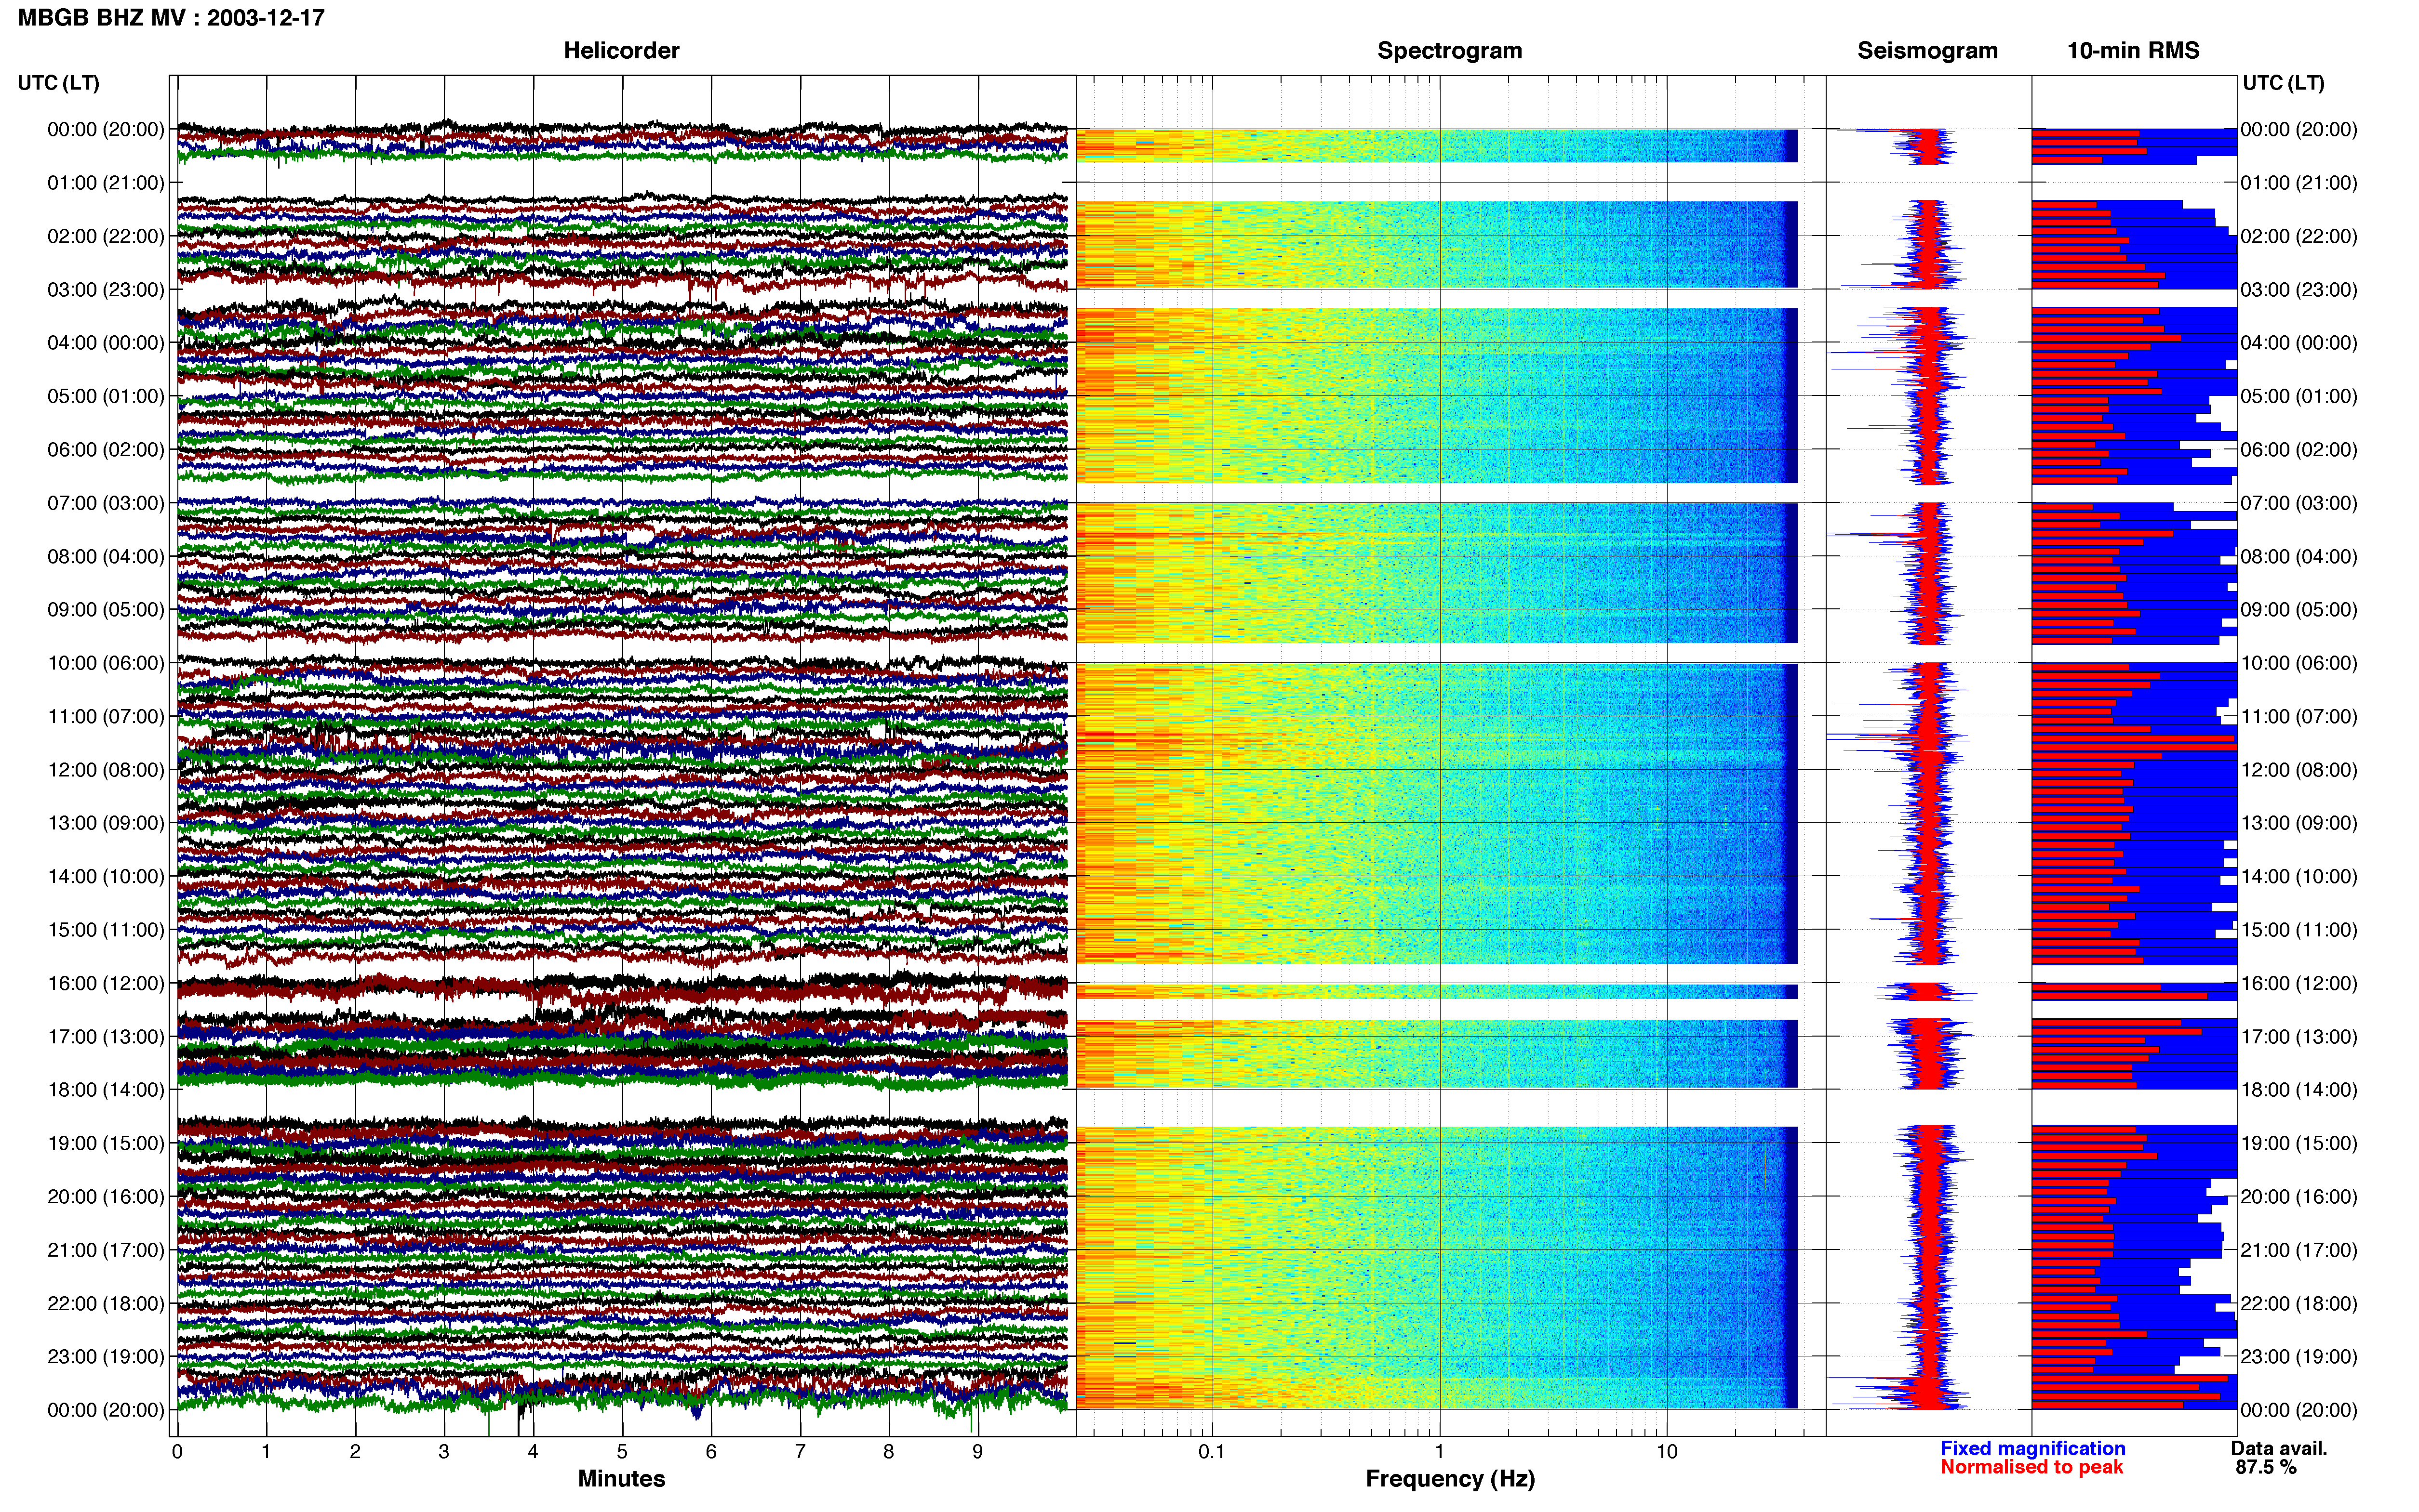Click the '10' frequency tick label
The width and height of the screenshot is (2419, 1512).
tap(1667, 1452)
